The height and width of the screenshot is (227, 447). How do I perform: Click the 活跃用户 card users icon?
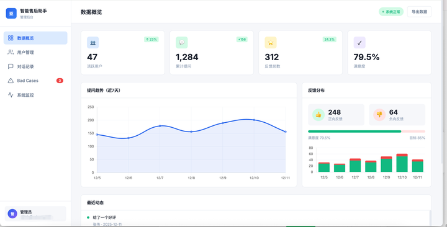[x=93, y=42]
